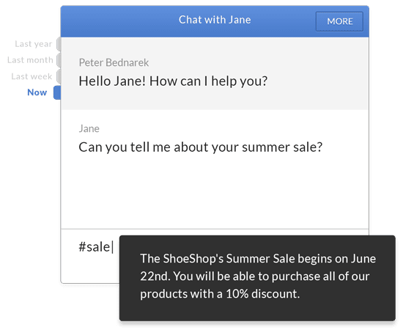This screenshot has width=403, height=330.
Task: Select Jane's summer sale question message
Action: [200, 147]
